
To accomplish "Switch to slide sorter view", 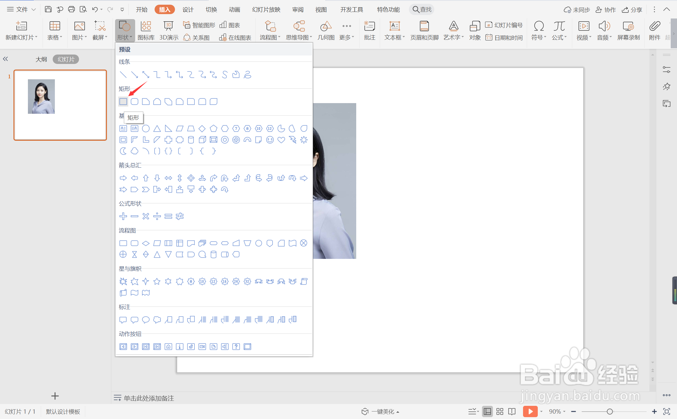I will coord(500,411).
